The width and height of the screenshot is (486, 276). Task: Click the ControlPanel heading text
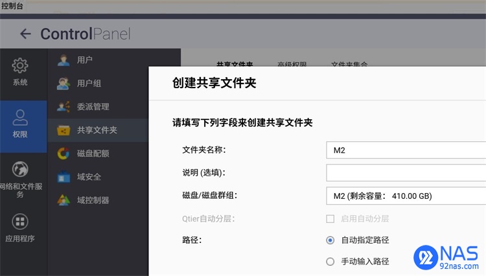[86, 34]
